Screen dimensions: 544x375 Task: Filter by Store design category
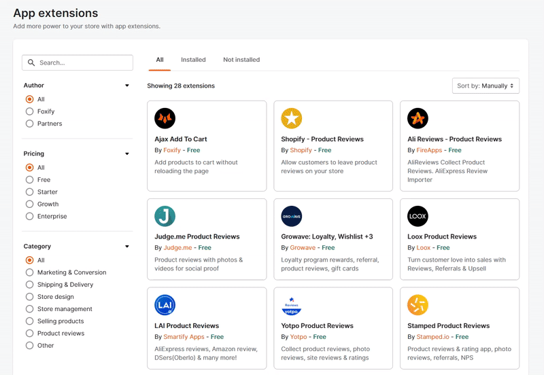pyautogui.click(x=29, y=297)
